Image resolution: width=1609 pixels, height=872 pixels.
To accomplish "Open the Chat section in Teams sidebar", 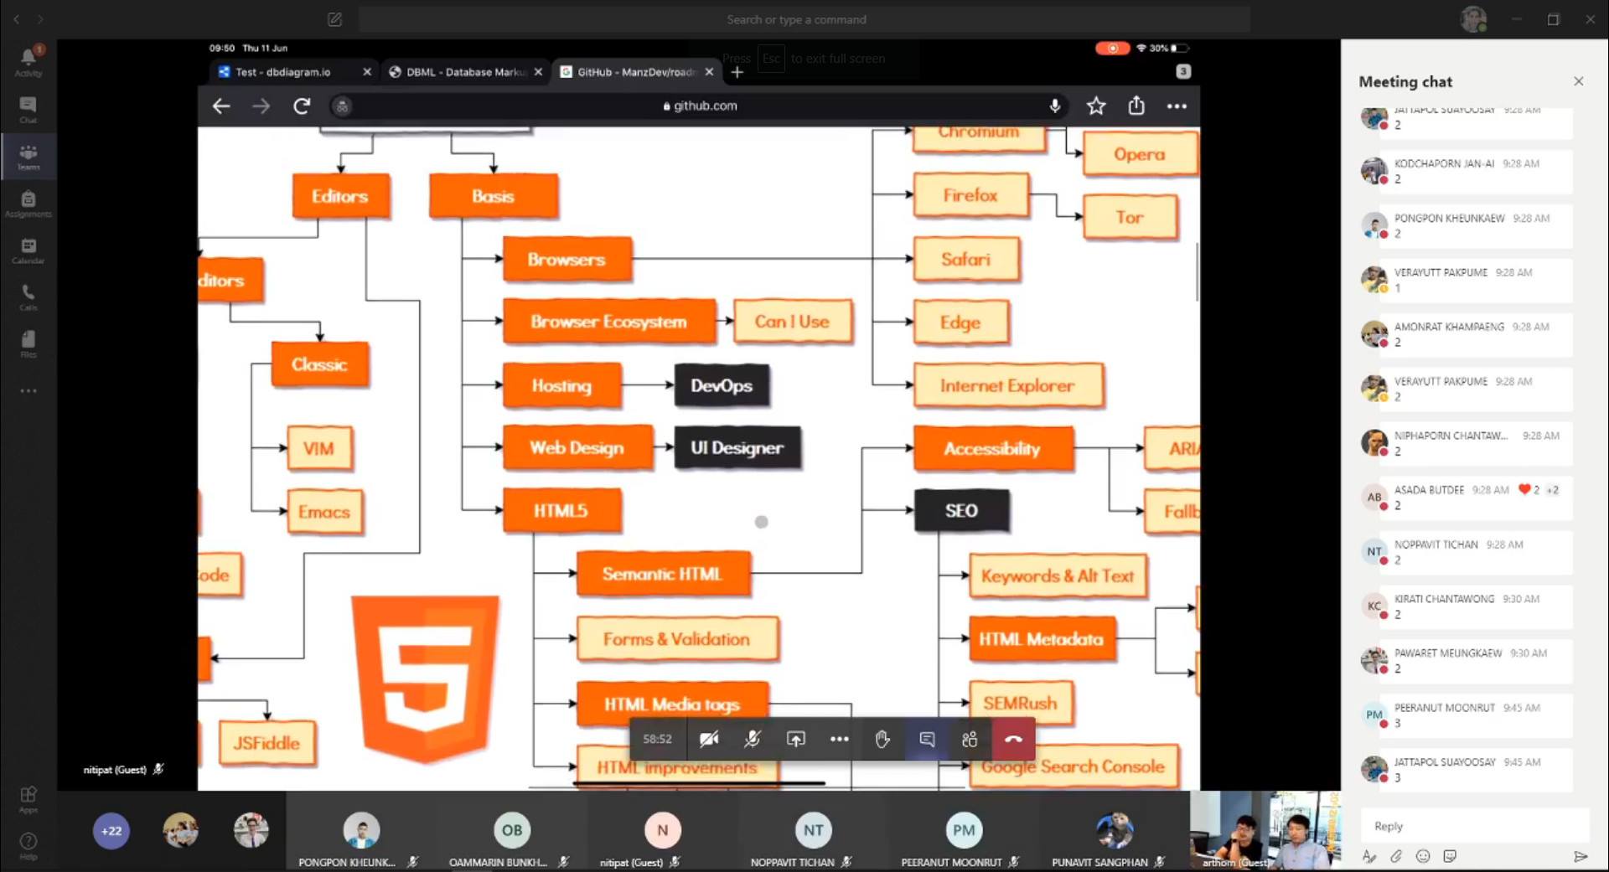I will pos(28,109).
